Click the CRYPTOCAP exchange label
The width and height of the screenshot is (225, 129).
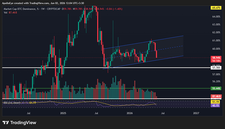tap(54, 9)
